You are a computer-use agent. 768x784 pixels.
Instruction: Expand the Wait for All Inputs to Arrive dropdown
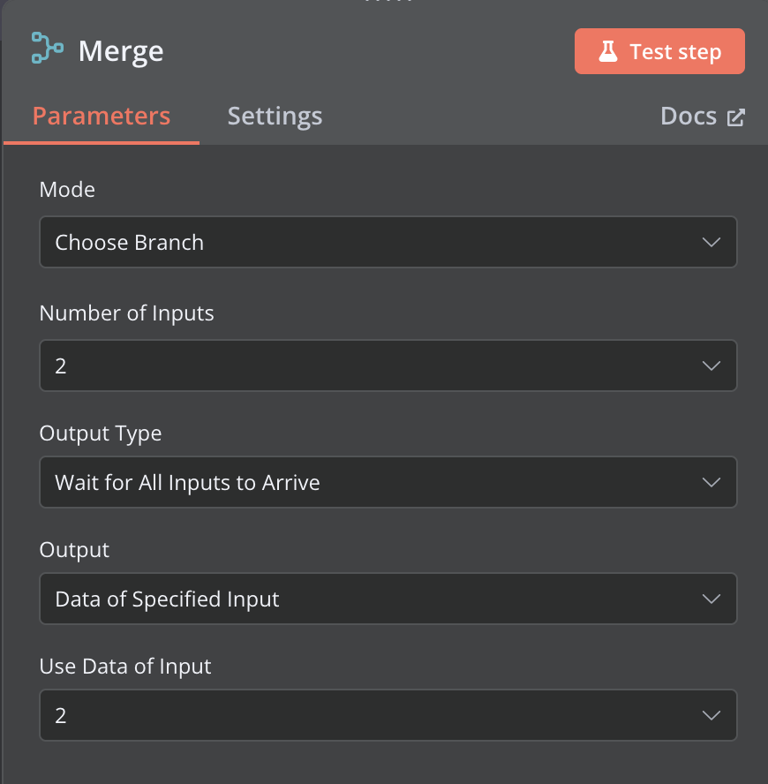click(388, 482)
